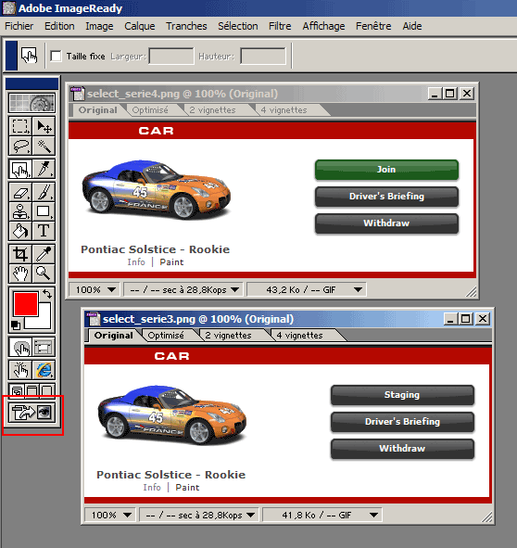The width and height of the screenshot is (517, 548).
Task: Open the Tranches menu
Action: pos(186,26)
